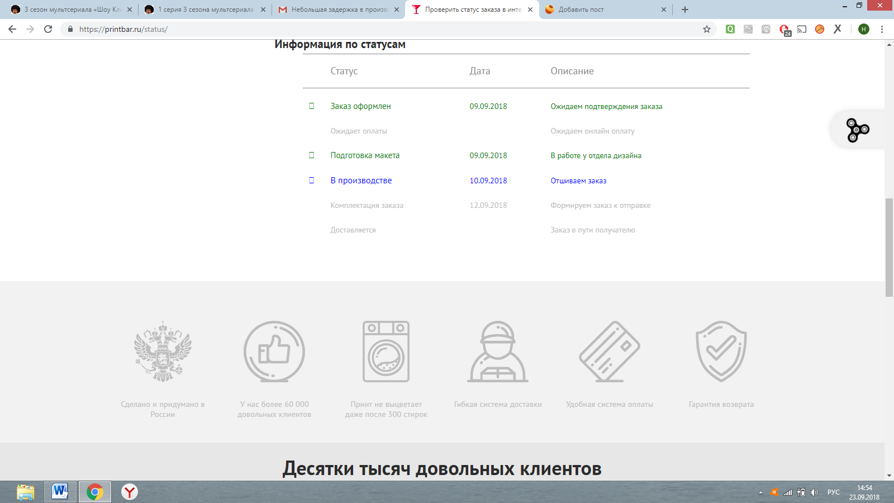Open the Chrome three-dot menu

pos(882,29)
